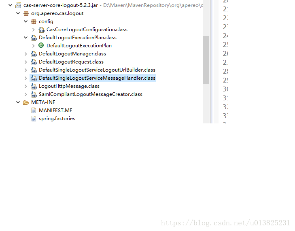Collapse the cas-server-core-logout-5.2.3.jar node
The height and width of the screenshot is (231, 295).
11,5
